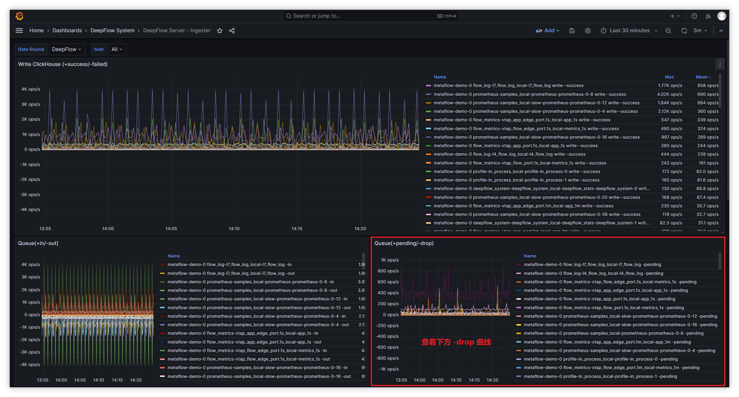Screen dimensions: 739x397
Task: Open the Add dropdown menu
Action: tap(547, 31)
